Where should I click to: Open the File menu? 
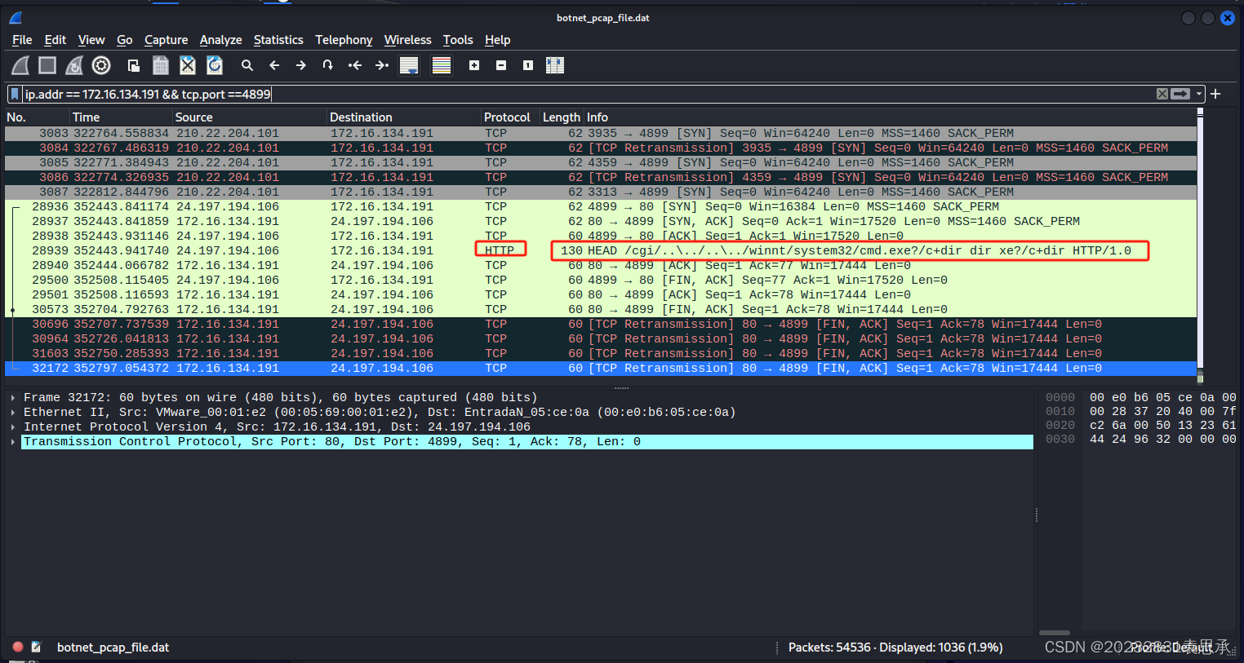click(22, 40)
